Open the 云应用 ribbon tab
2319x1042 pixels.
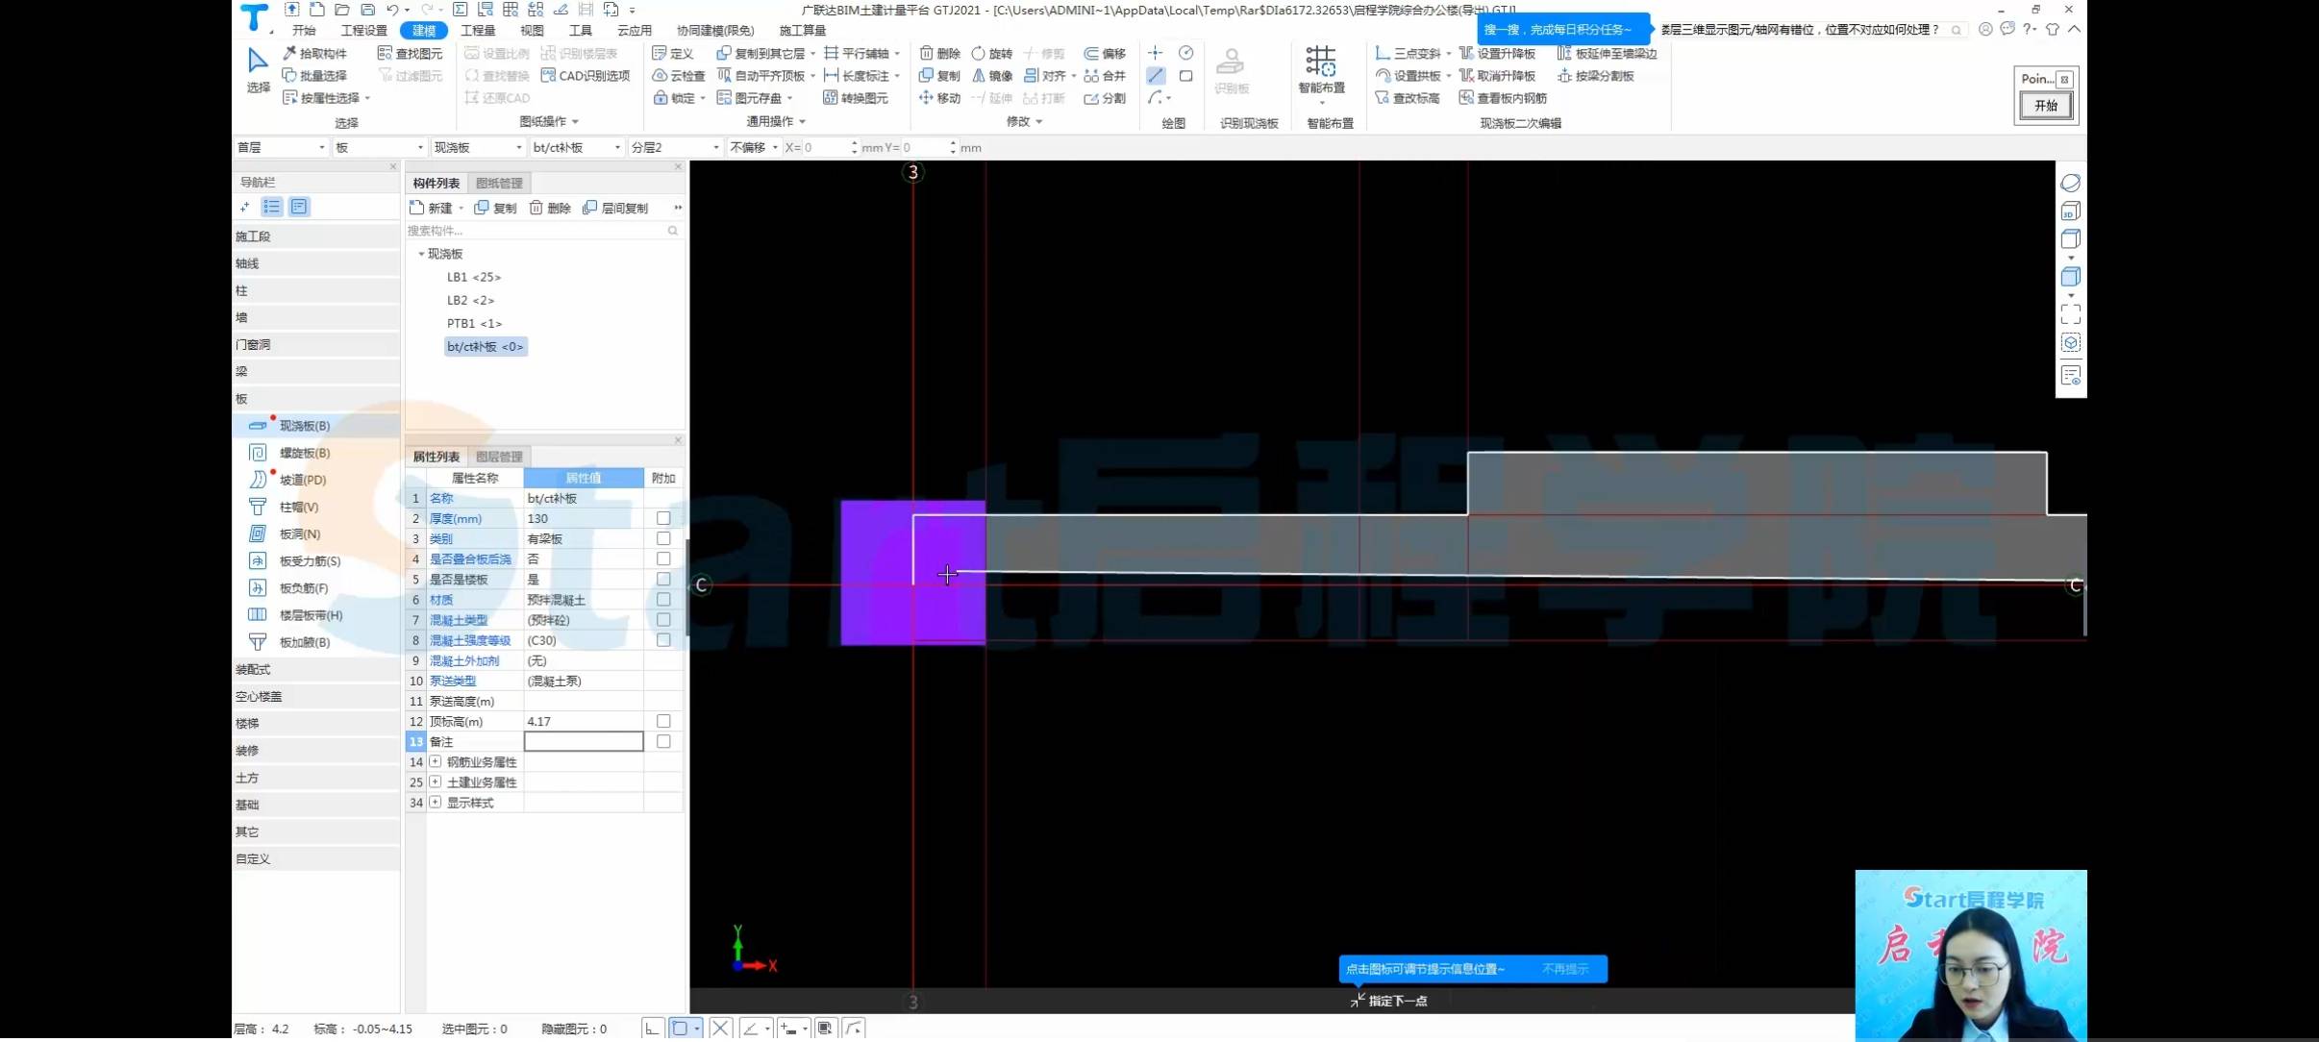(x=635, y=30)
